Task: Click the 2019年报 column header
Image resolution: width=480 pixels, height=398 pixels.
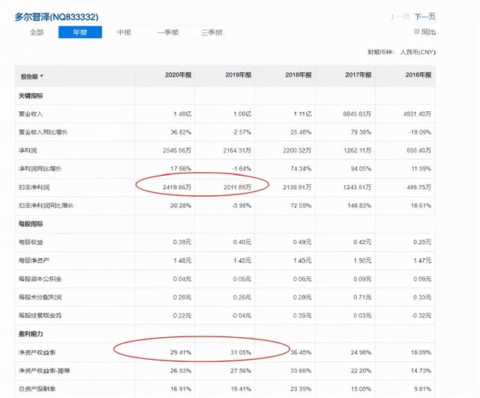Action: tap(238, 75)
